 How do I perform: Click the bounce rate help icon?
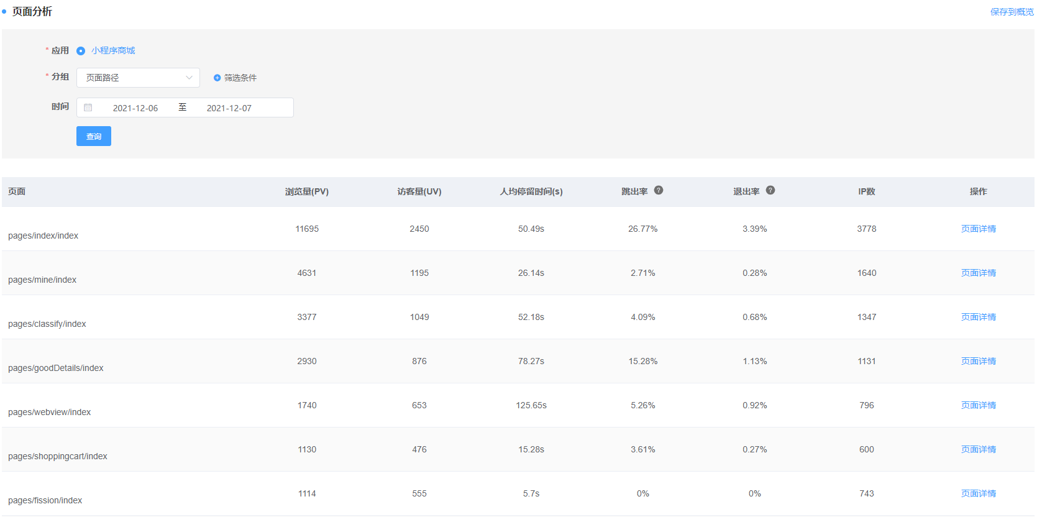click(659, 190)
